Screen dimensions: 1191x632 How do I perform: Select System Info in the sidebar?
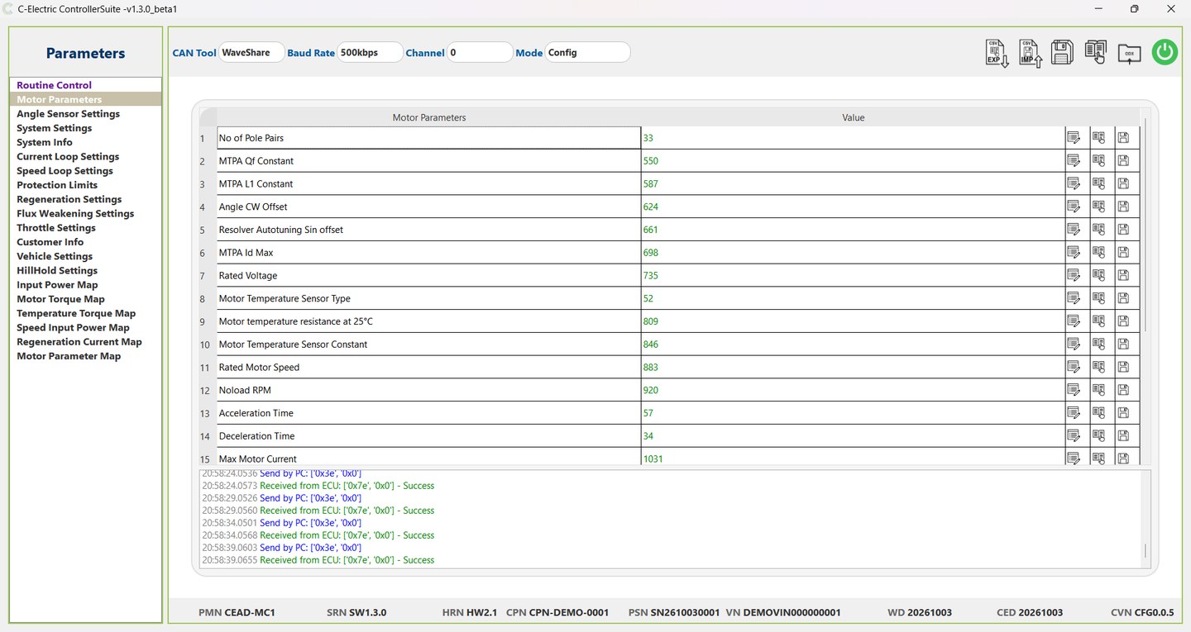pyautogui.click(x=45, y=142)
